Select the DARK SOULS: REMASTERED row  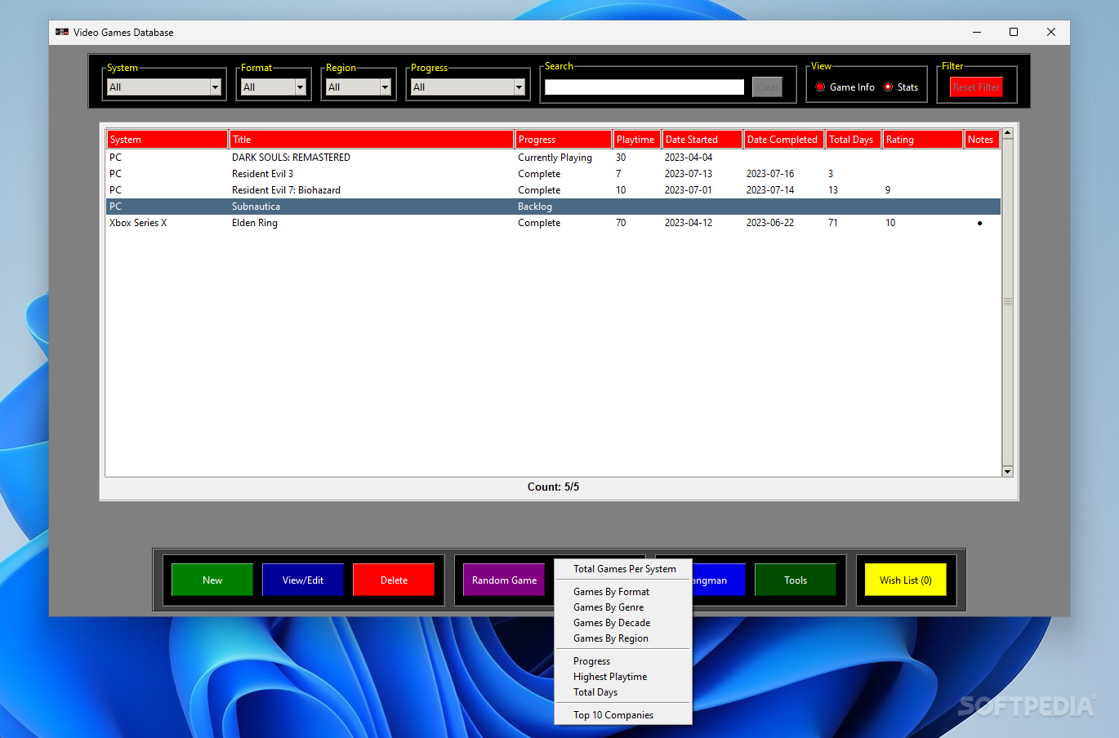(553, 158)
